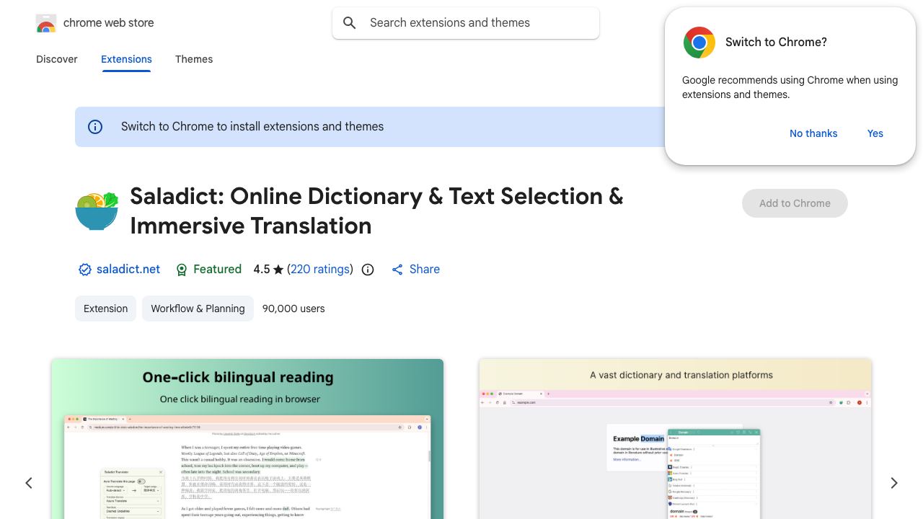923x519 pixels.
Task: Open the Discover tab
Action: pos(57,59)
